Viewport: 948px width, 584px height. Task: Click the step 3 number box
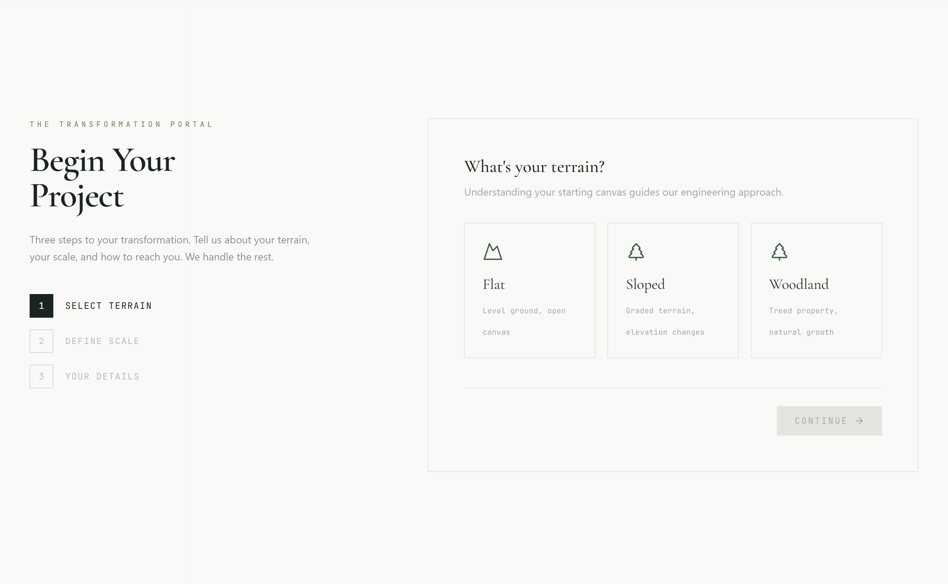coord(41,377)
